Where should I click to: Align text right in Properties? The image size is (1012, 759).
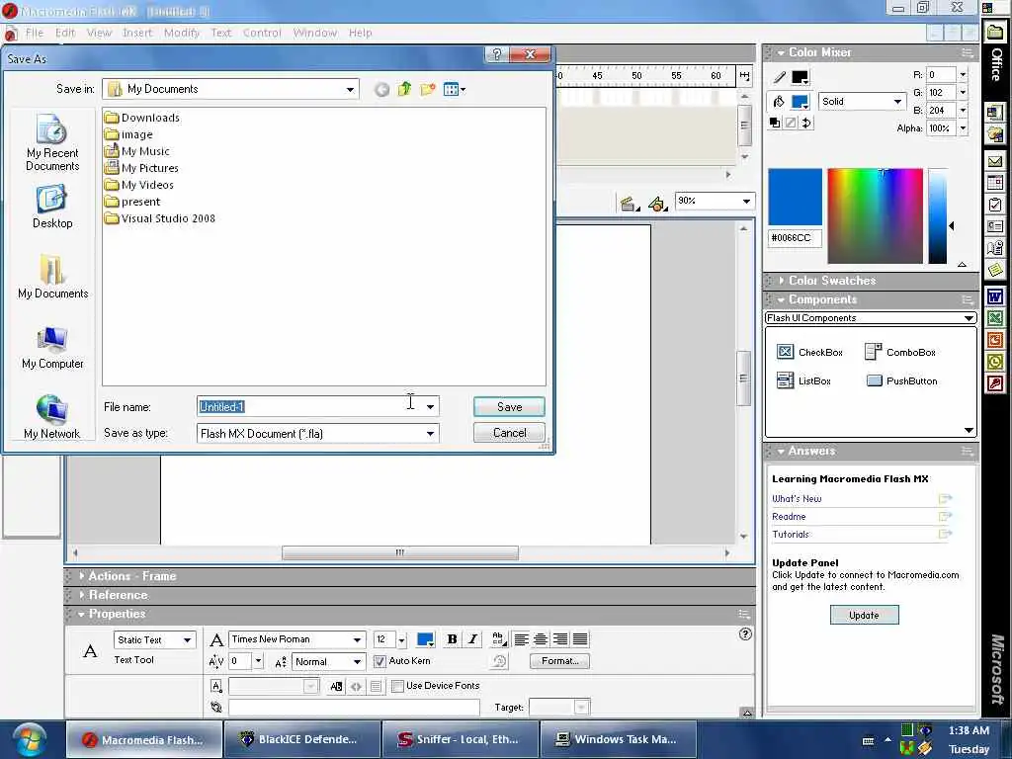pyautogui.click(x=560, y=639)
